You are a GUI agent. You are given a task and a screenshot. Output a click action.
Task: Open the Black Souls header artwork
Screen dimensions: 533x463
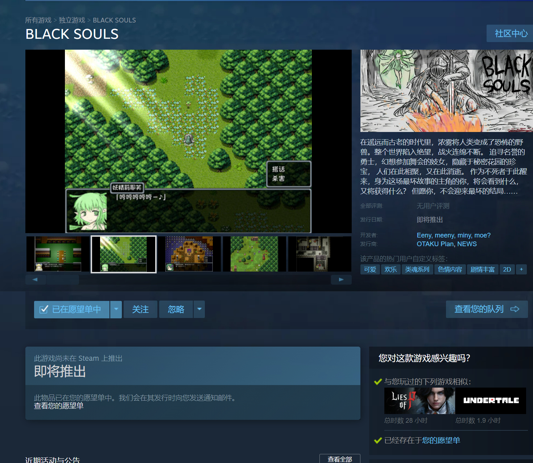(x=446, y=91)
